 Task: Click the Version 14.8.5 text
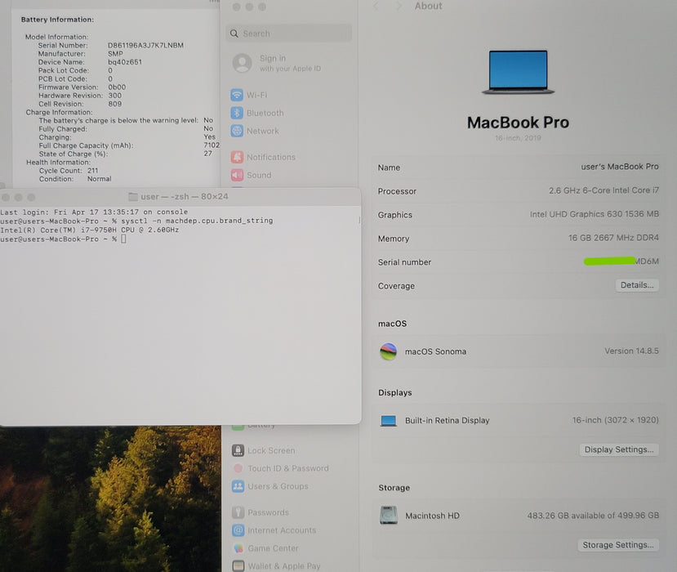(x=631, y=351)
